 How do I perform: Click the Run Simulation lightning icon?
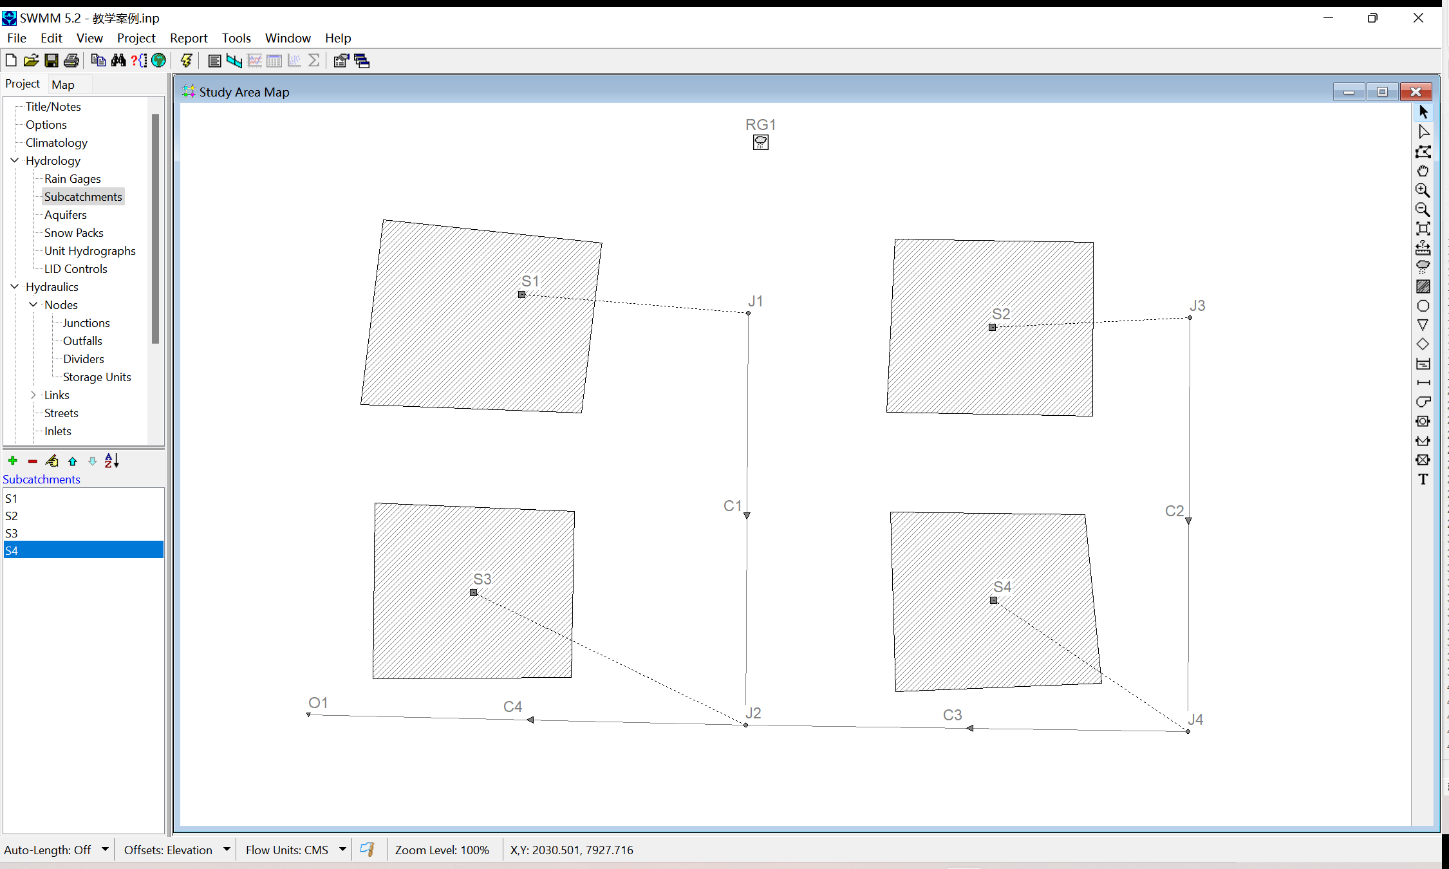[186, 61]
